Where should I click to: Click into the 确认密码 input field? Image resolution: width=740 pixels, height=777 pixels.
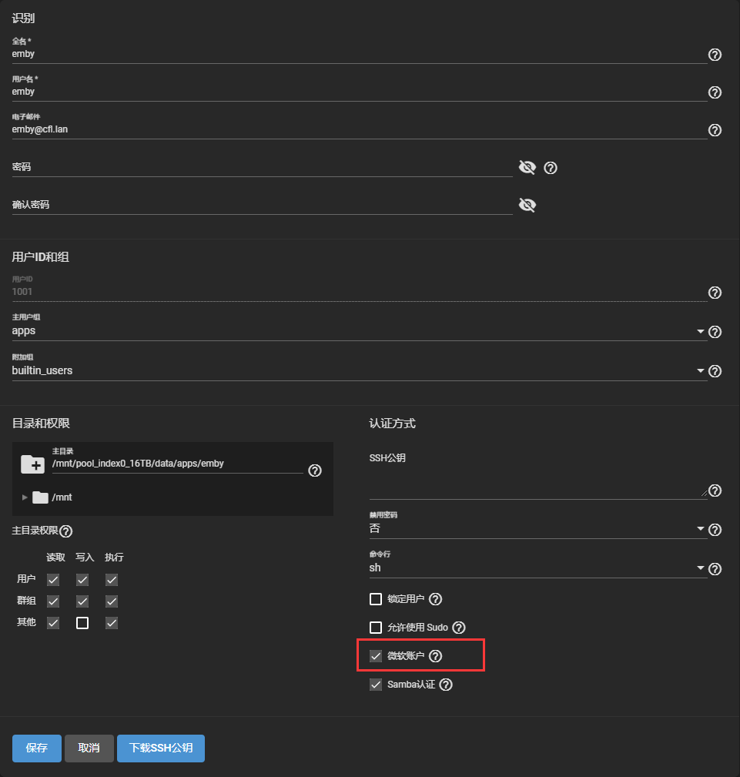coord(262,205)
